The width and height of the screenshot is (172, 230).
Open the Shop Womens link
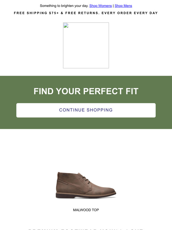coord(101,6)
